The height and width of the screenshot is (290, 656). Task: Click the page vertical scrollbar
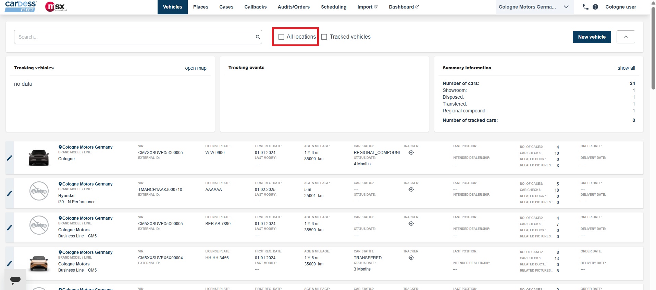[653, 48]
